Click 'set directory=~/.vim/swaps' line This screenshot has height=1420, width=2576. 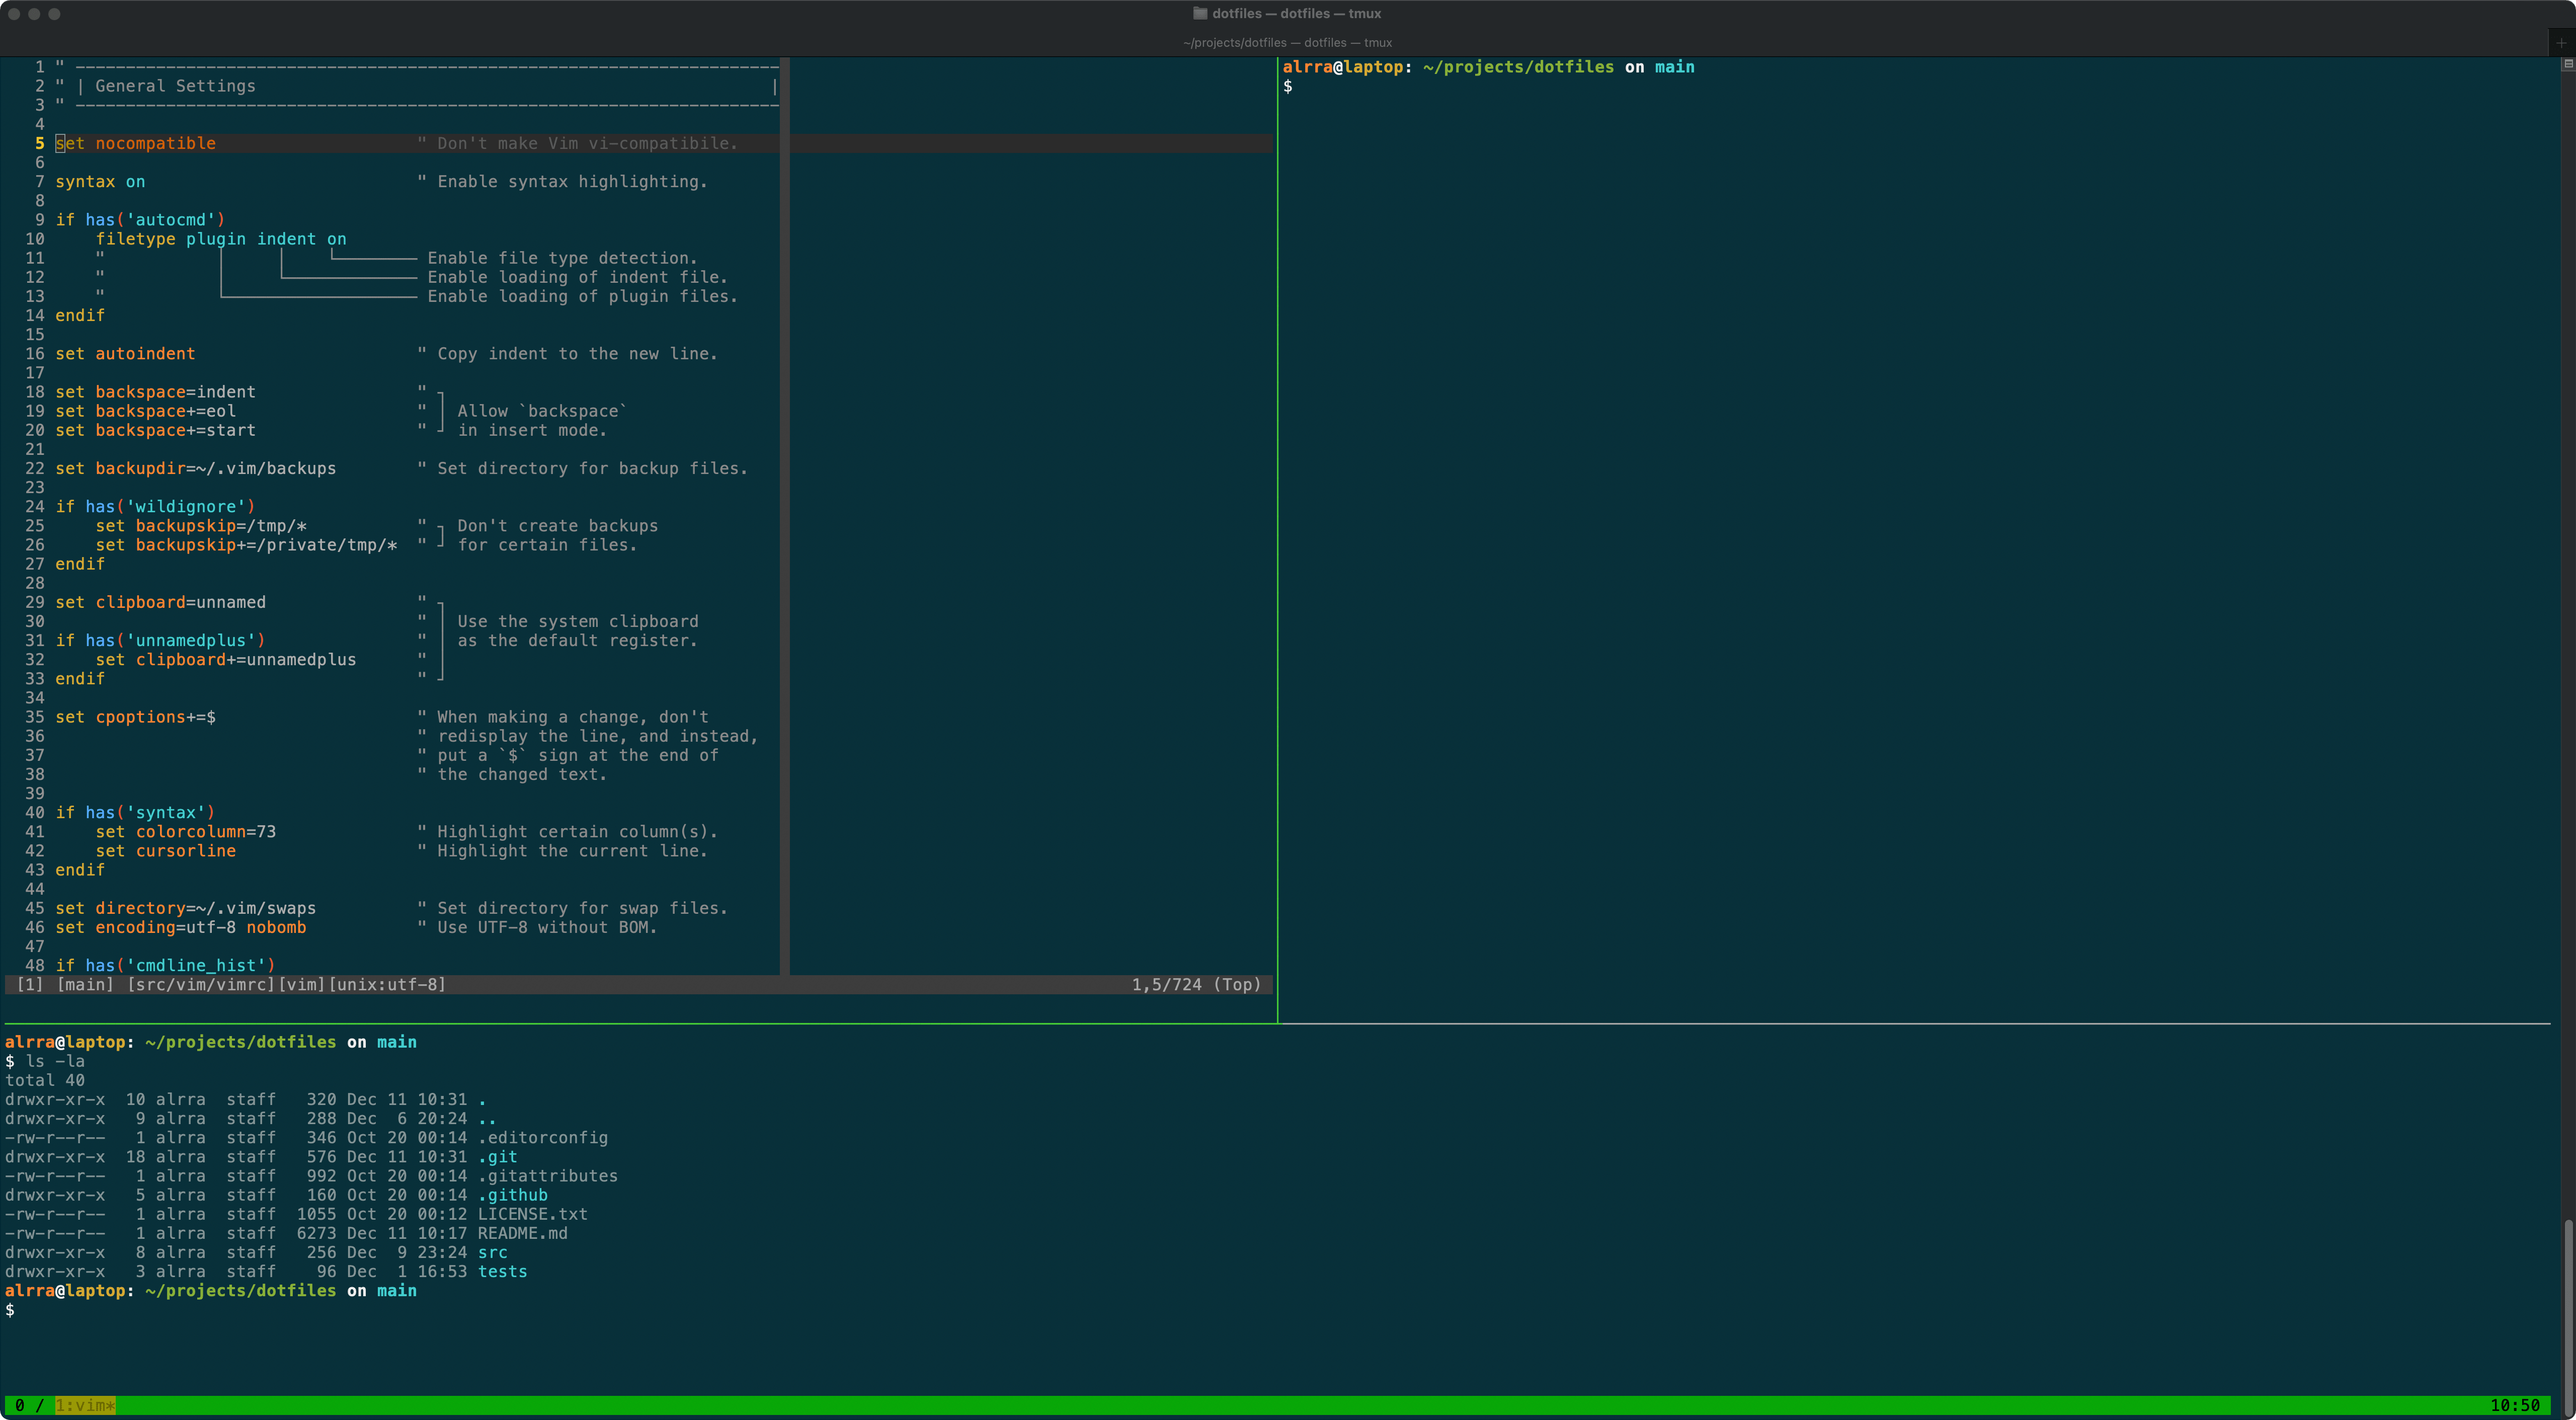click(185, 909)
